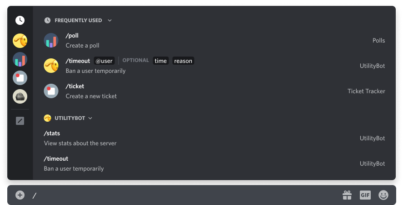The image size is (403, 205).
Task: Select the rock avatar bot in sidebar
Action: click(x=20, y=96)
